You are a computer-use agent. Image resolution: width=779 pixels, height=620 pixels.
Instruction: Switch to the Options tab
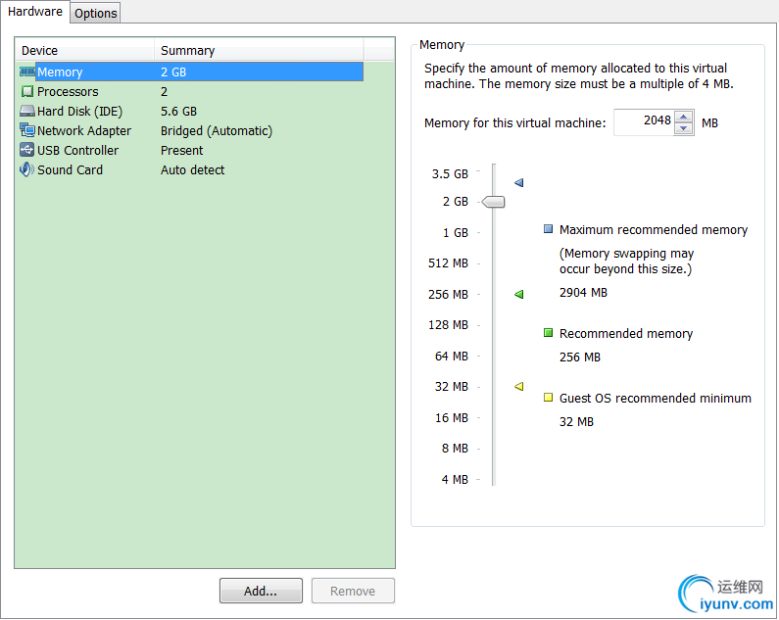(x=95, y=13)
